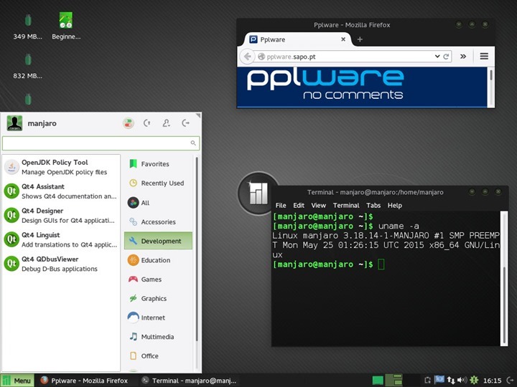
Task: Click the log out icon in Whisker menu header
Action: point(186,123)
